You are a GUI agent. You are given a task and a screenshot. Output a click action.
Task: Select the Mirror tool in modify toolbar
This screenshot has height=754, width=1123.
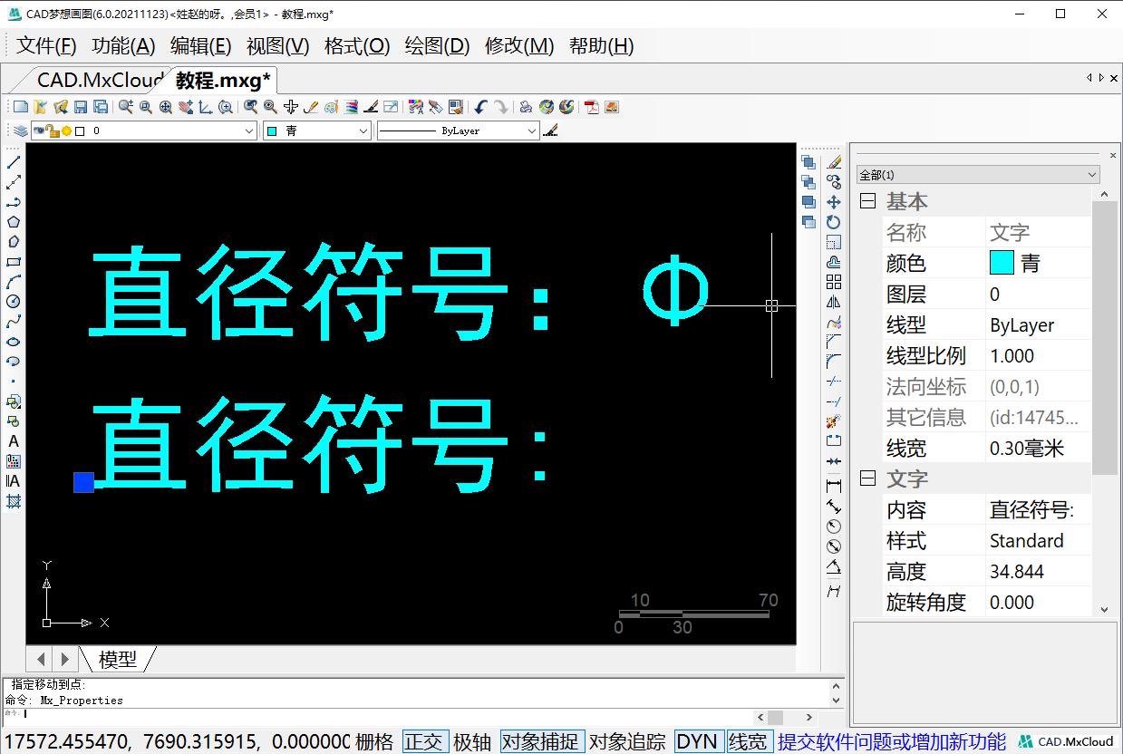(834, 302)
